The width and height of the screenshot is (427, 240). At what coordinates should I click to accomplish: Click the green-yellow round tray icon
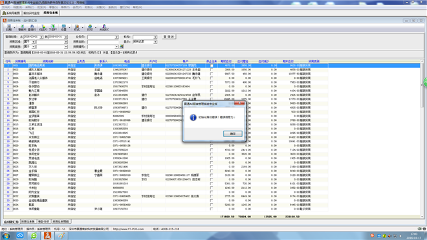tap(384, 236)
